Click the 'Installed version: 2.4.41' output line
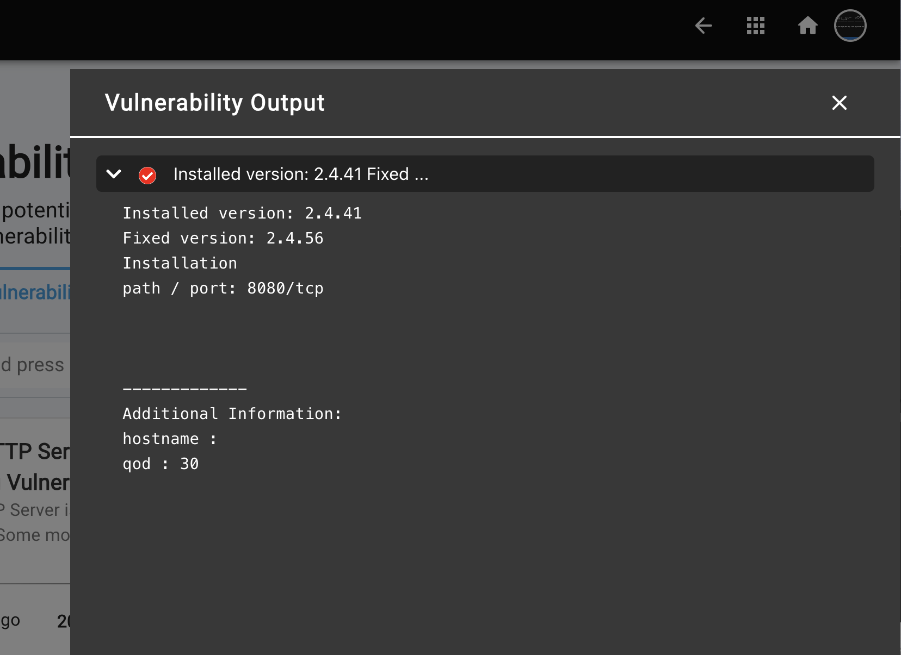The height and width of the screenshot is (655, 901). coord(242,213)
